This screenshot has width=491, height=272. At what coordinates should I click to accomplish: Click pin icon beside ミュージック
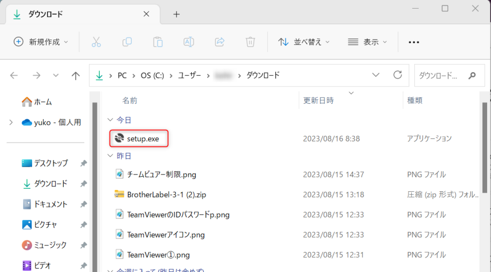pyautogui.click(x=83, y=245)
